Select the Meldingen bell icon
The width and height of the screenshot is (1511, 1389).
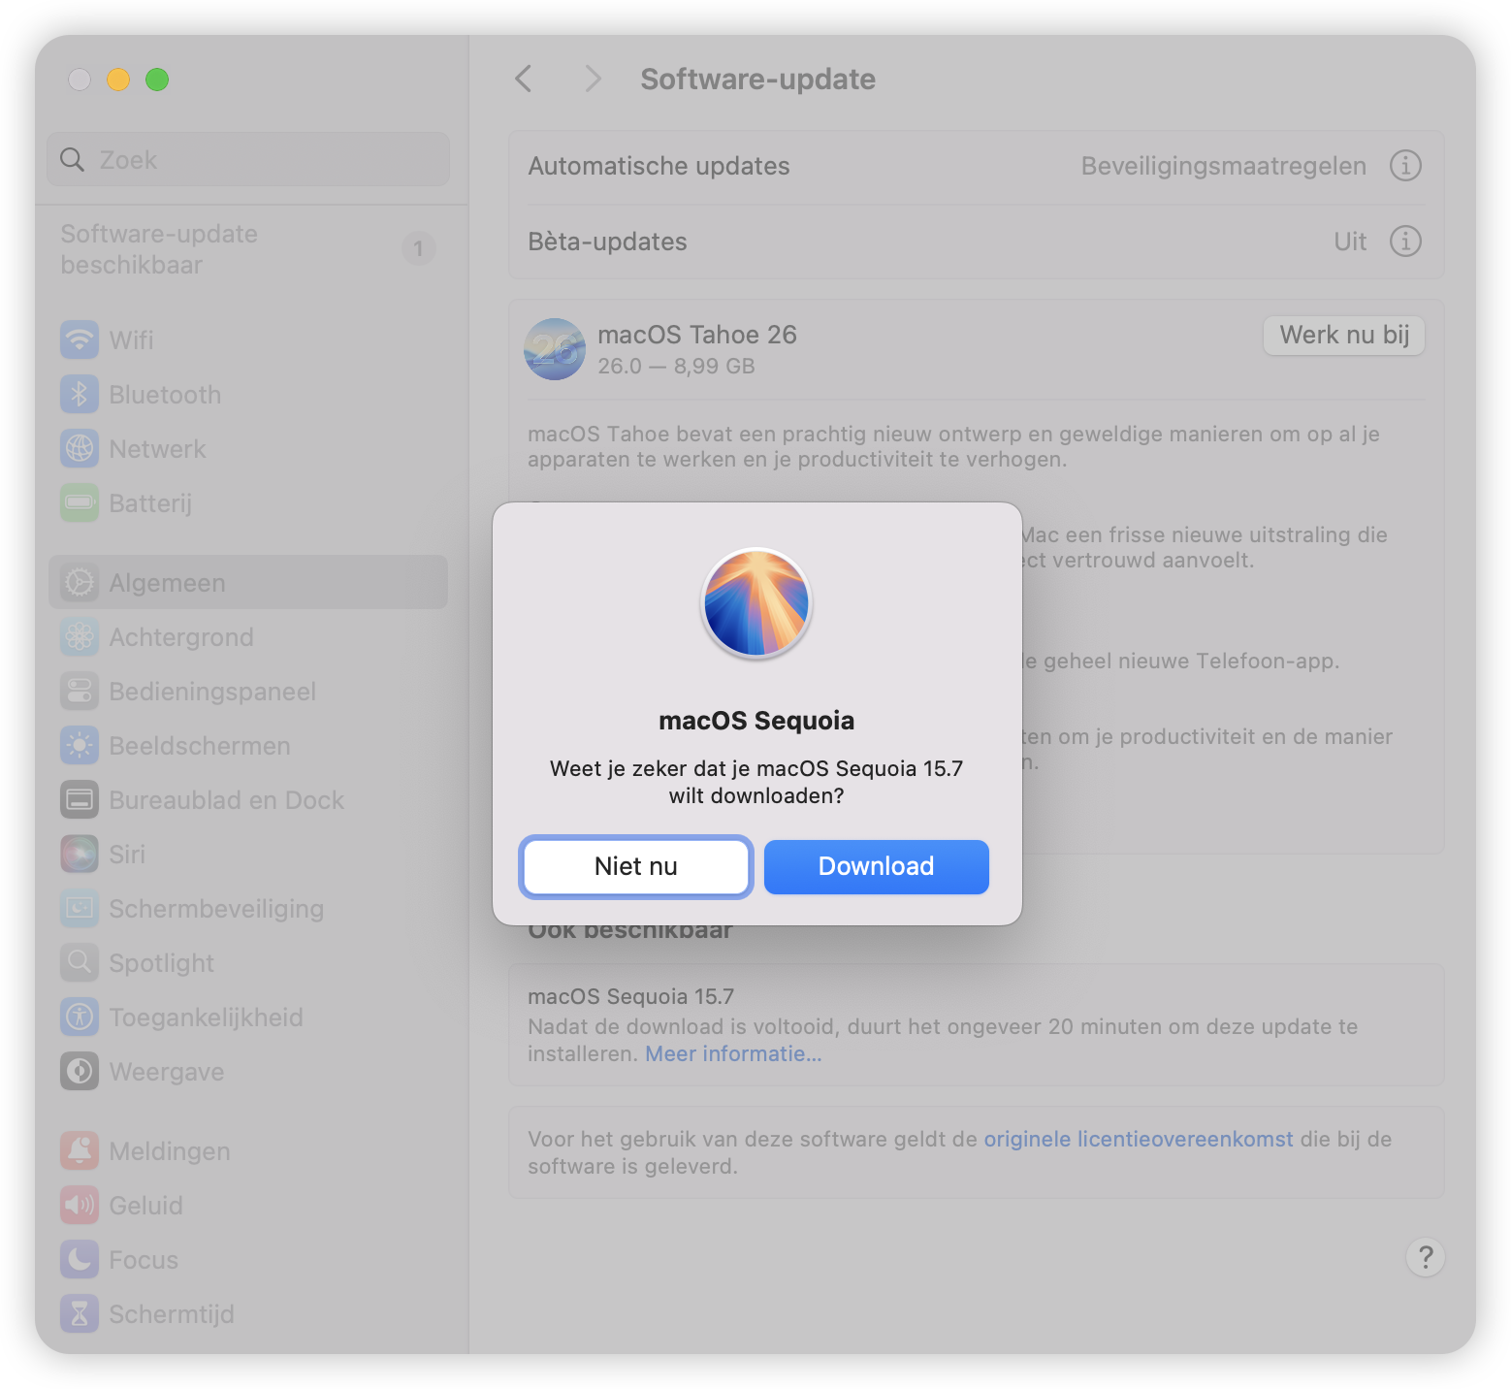(80, 1151)
